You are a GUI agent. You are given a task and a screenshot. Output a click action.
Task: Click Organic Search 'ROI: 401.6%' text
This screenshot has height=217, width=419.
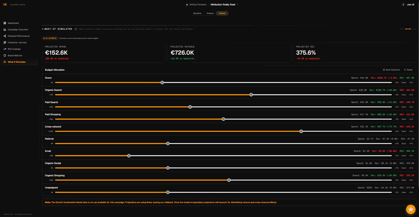(407, 90)
